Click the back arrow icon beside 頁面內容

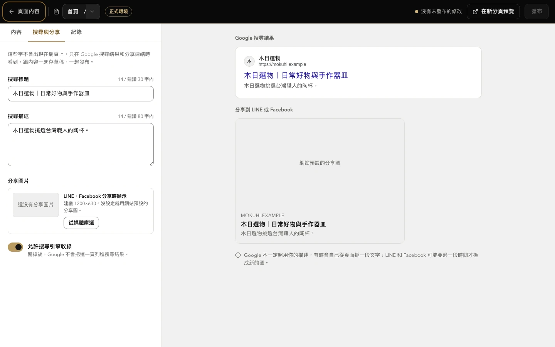pos(12,12)
